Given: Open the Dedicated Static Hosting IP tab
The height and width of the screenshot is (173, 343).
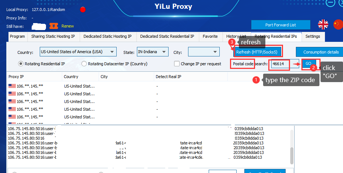Looking at the screenshot, I should click(x=107, y=37).
